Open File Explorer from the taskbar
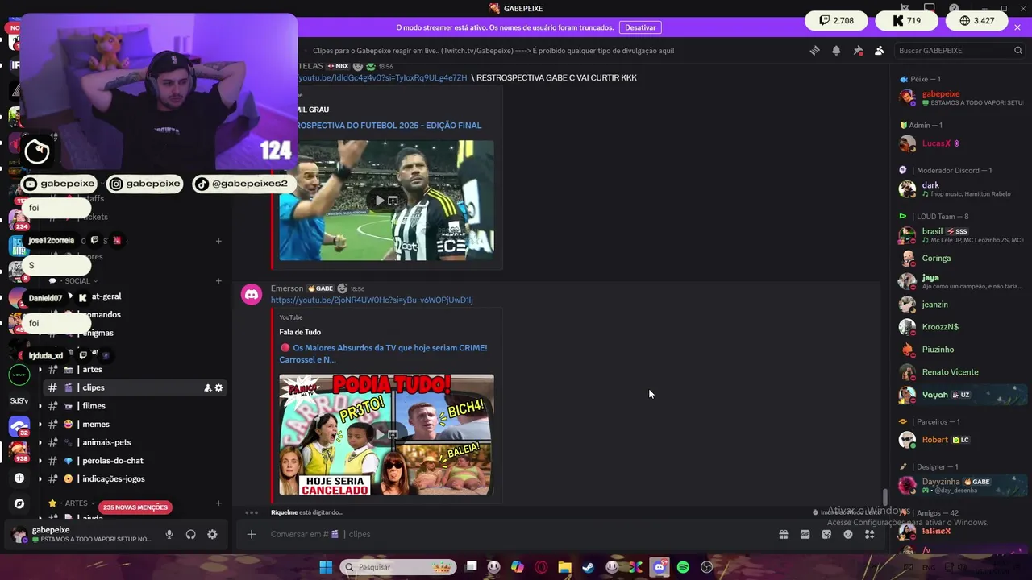Image resolution: width=1032 pixels, height=580 pixels. click(564, 567)
